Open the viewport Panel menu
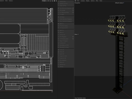 tap(101, 1)
